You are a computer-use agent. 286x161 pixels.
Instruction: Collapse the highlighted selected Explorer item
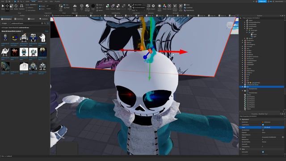pyautogui.click(x=242, y=87)
